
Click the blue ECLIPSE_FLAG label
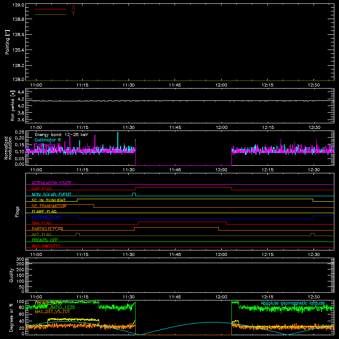[x=46, y=217]
